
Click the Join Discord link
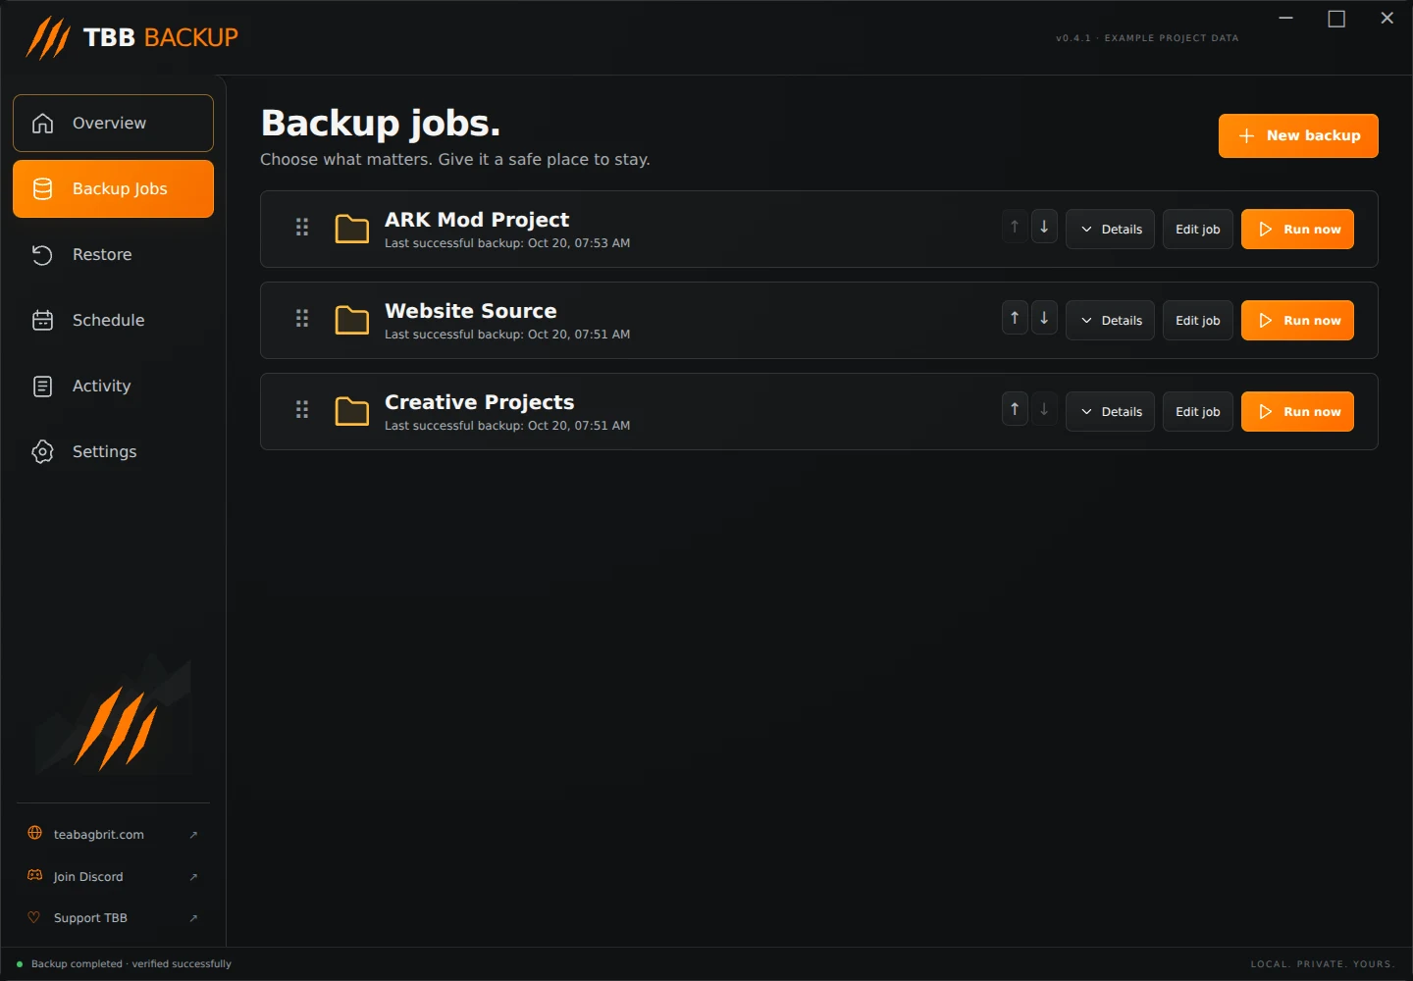click(113, 877)
